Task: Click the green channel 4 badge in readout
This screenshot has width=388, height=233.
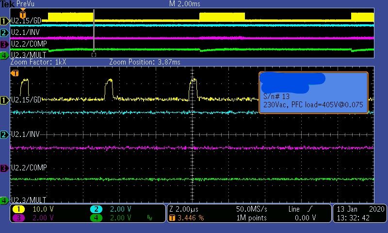Action: click(96, 218)
